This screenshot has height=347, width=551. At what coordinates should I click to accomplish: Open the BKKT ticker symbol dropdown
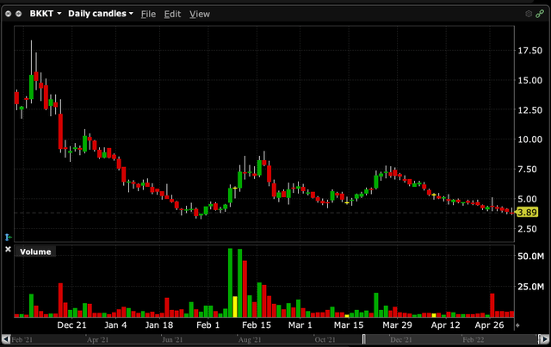click(x=46, y=14)
